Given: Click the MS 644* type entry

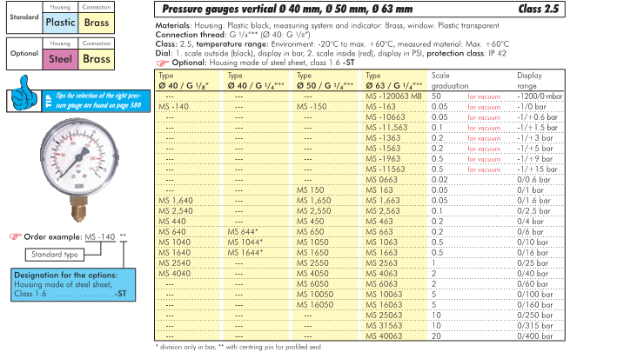Looking at the screenshot, I should (245, 232).
